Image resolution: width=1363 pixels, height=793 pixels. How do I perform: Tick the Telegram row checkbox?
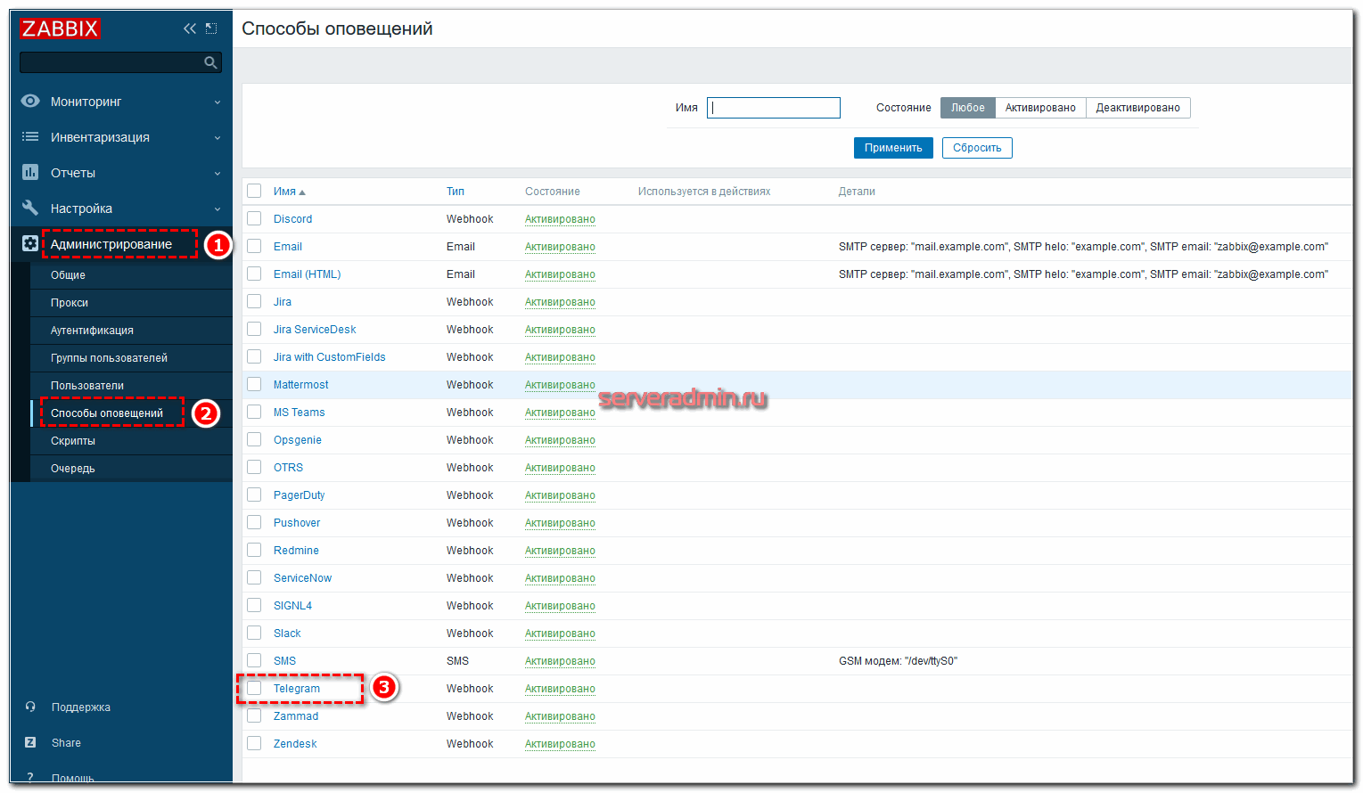click(x=254, y=689)
